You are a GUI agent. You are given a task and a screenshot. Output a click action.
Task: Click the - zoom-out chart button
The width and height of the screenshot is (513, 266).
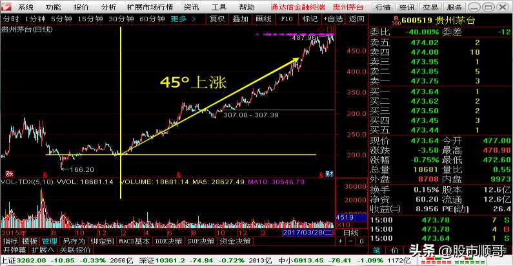(x=351, y=241)
